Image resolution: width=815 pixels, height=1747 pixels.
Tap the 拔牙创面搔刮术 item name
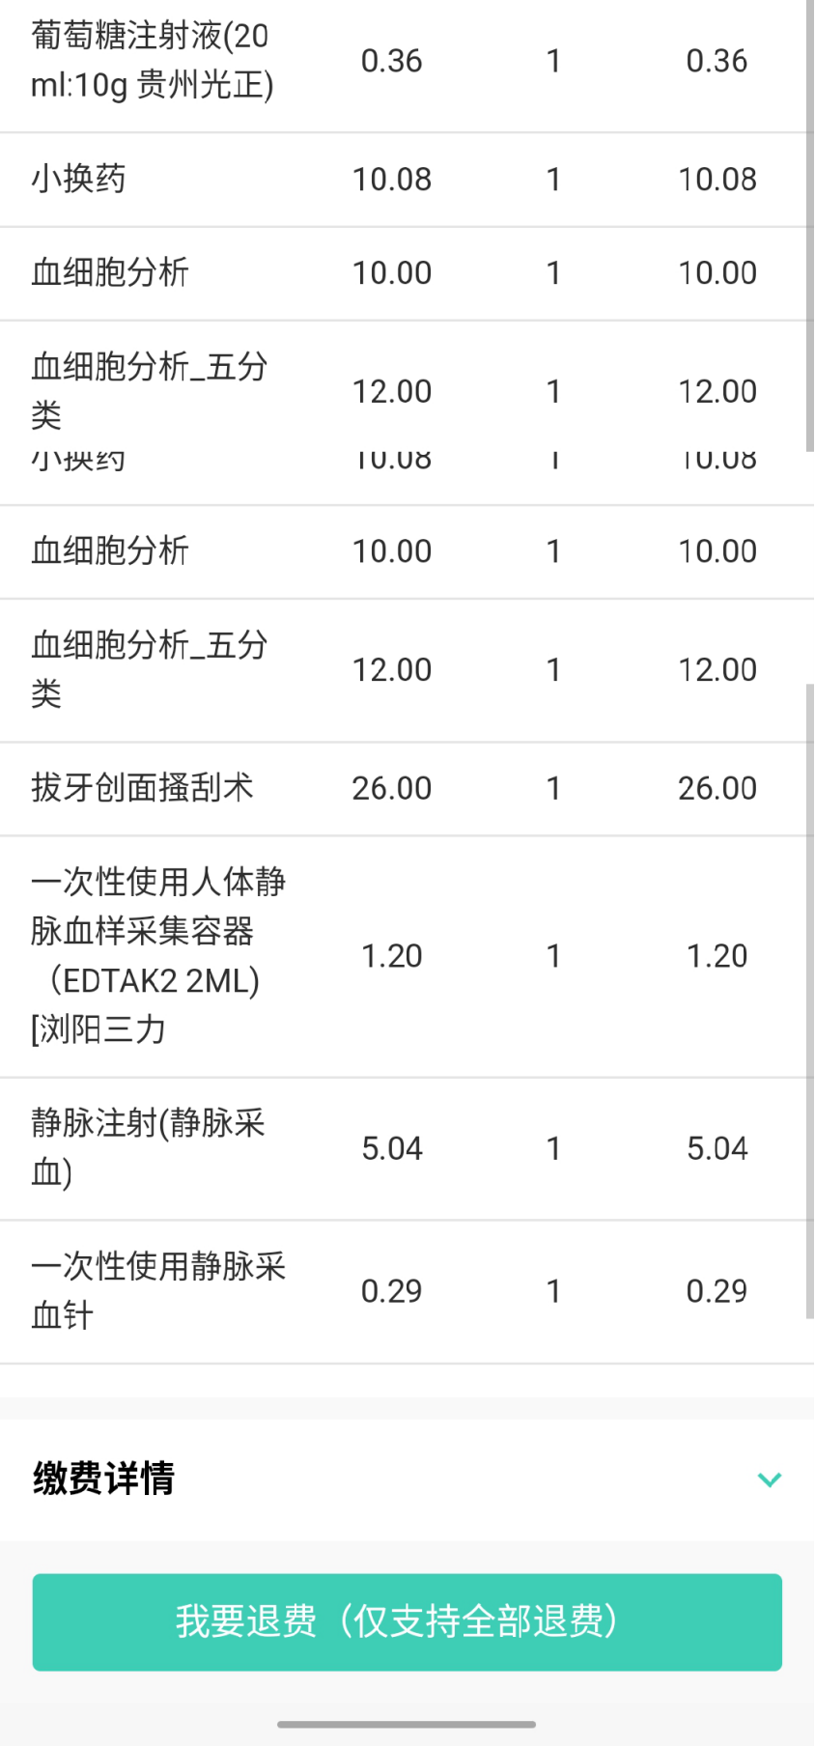[142, 788]
